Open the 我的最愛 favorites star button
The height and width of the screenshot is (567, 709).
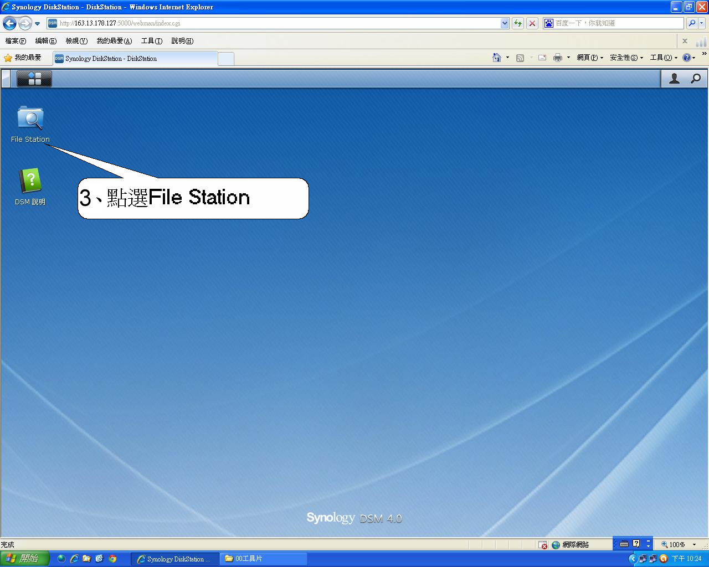(x=23, y=58)
